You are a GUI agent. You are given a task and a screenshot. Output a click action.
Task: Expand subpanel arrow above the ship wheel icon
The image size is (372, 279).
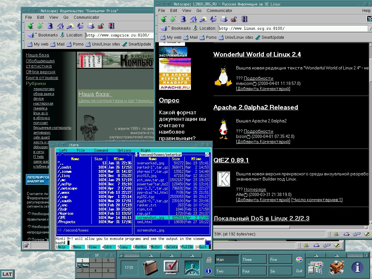[192, 255]
